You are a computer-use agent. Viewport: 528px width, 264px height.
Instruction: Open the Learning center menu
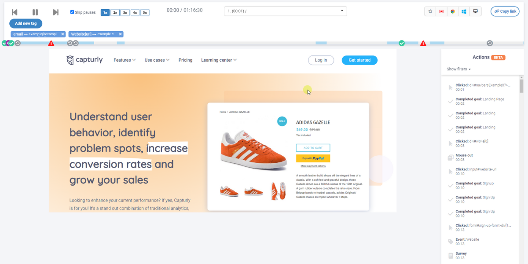219,60
